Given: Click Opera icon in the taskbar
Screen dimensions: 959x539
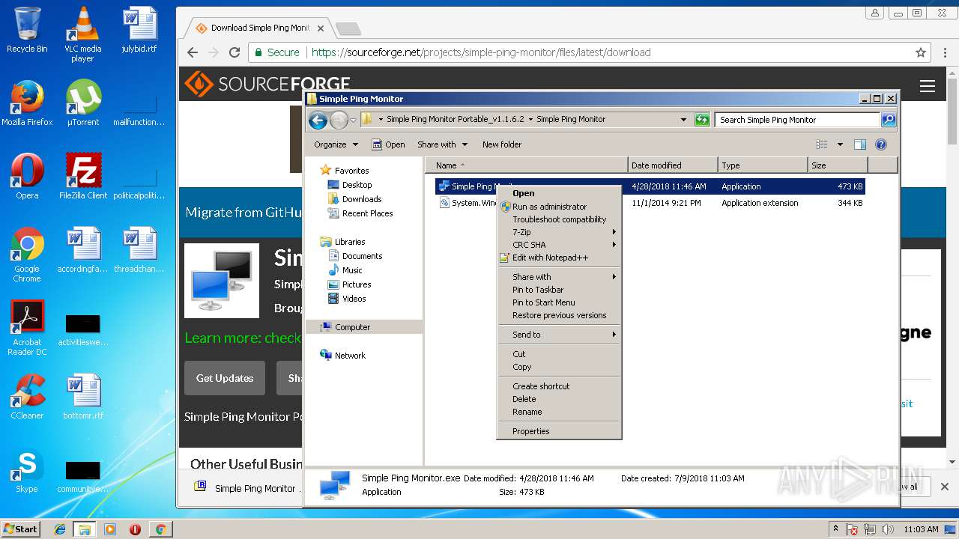Looking at the screenshot, I should pyautogui.click(x=135, y=529).
